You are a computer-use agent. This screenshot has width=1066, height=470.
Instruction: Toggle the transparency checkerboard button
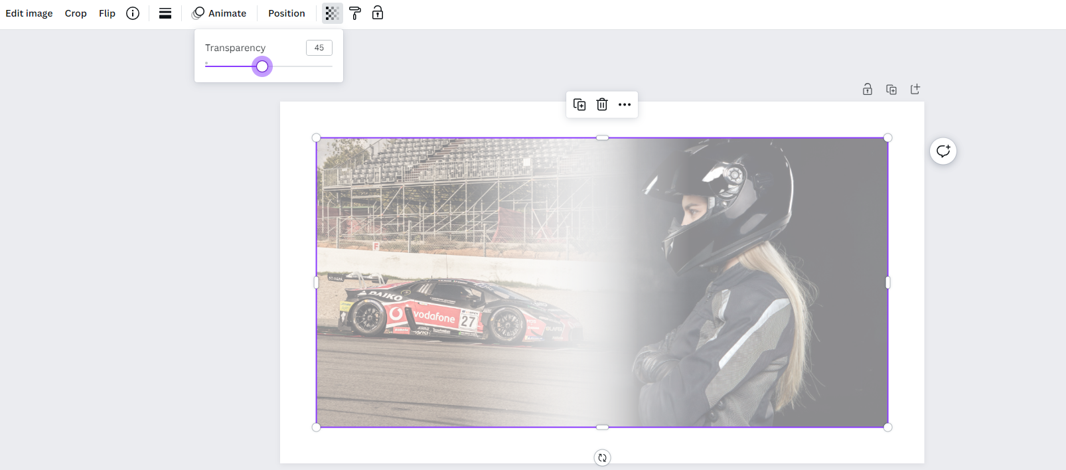[x=332, y=13]
